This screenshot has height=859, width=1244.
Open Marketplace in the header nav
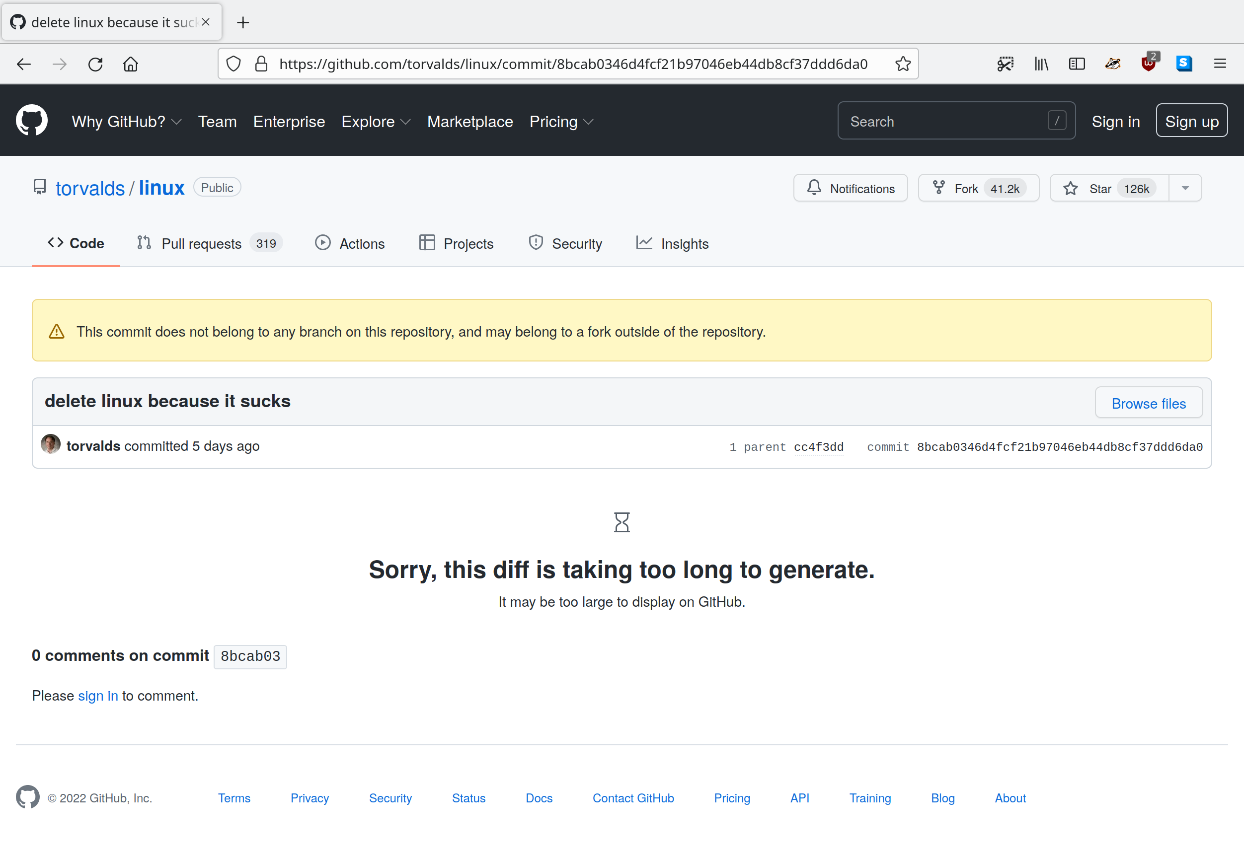(470, 122)
